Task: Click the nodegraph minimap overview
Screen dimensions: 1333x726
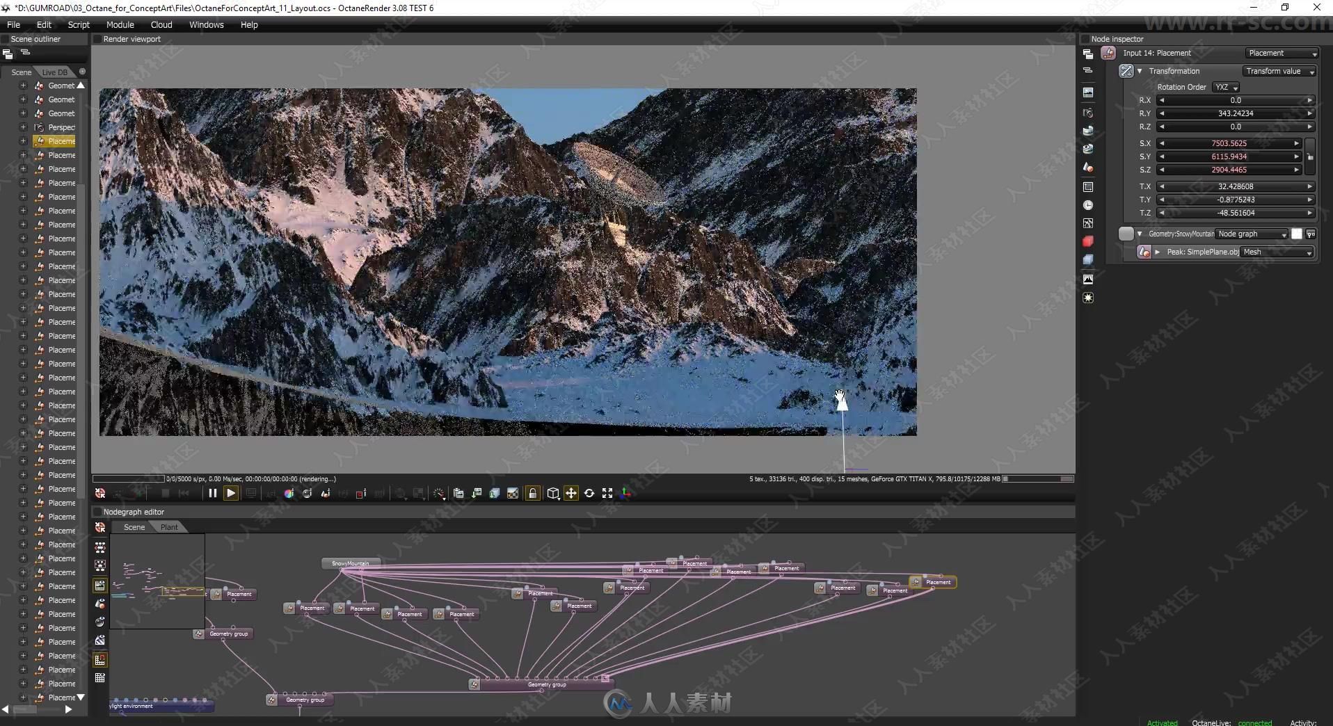Action: (x=157, y=581)
